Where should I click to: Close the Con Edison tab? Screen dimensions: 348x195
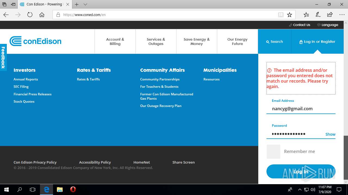[x=68, y=4]
